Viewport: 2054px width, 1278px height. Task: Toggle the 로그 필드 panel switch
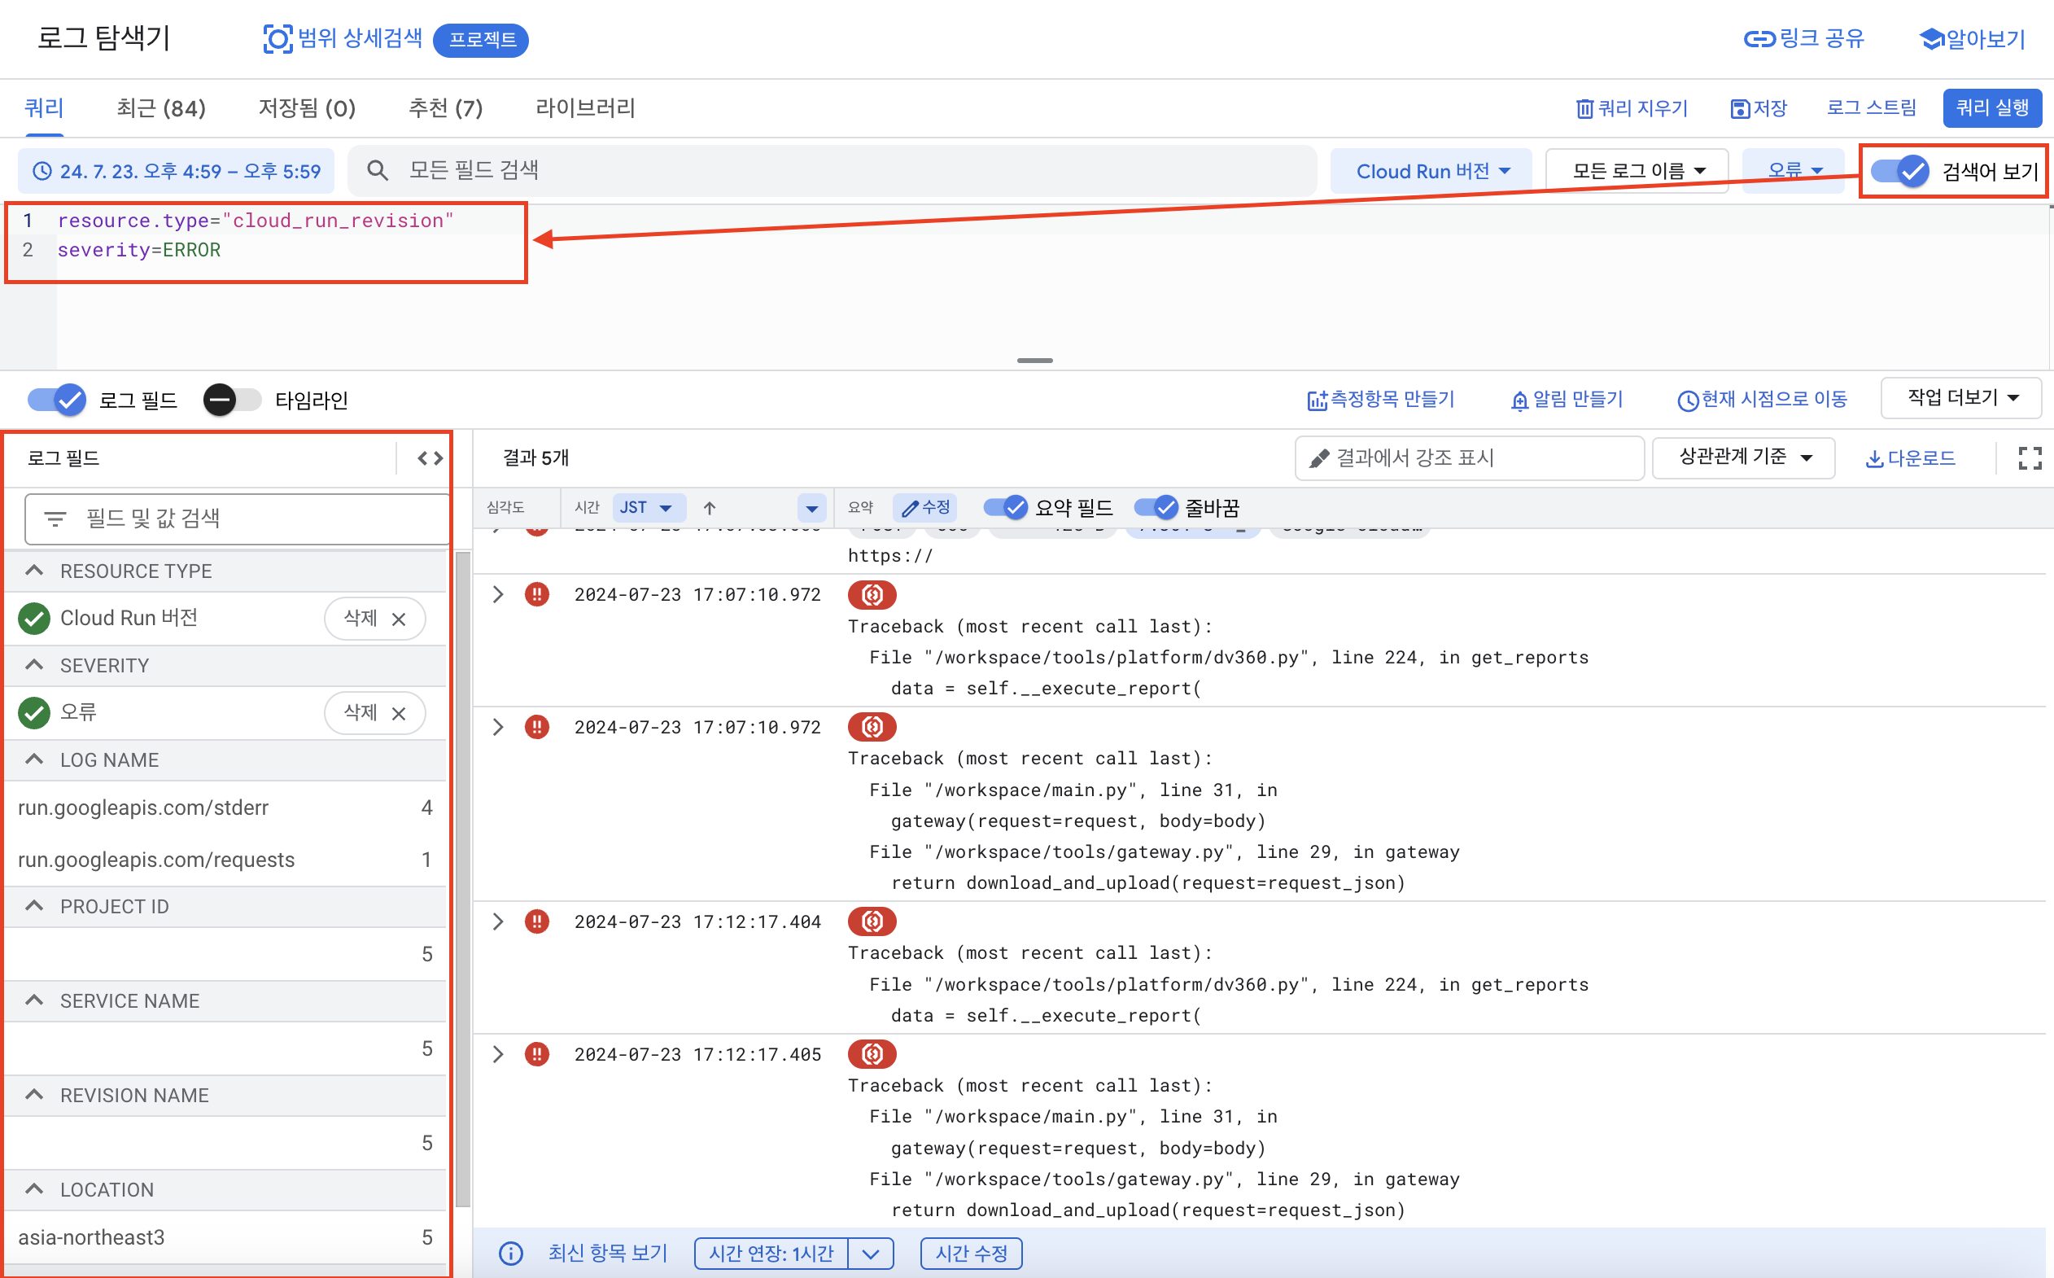tap(57, 400)
